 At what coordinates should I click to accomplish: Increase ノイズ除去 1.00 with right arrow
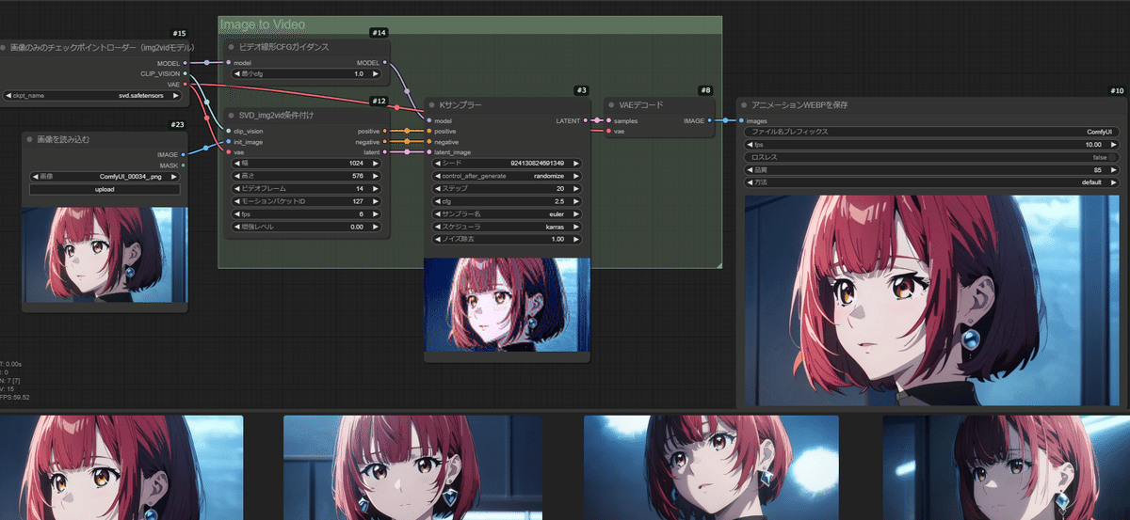(x=577, y=239)
